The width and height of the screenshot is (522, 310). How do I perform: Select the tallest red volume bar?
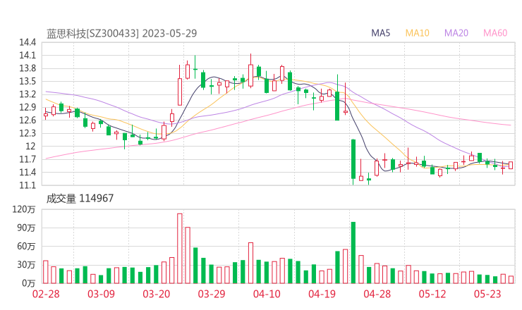pyautogui.click(x=180, y=249)
